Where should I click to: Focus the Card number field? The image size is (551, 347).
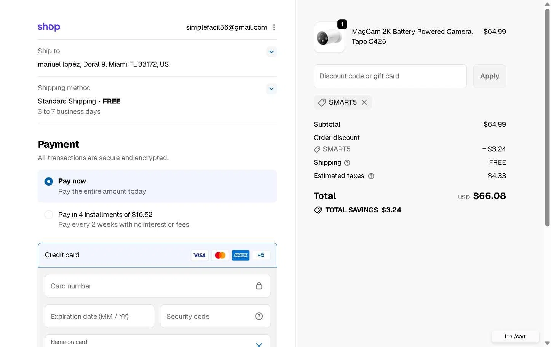[x=158, y=286]
